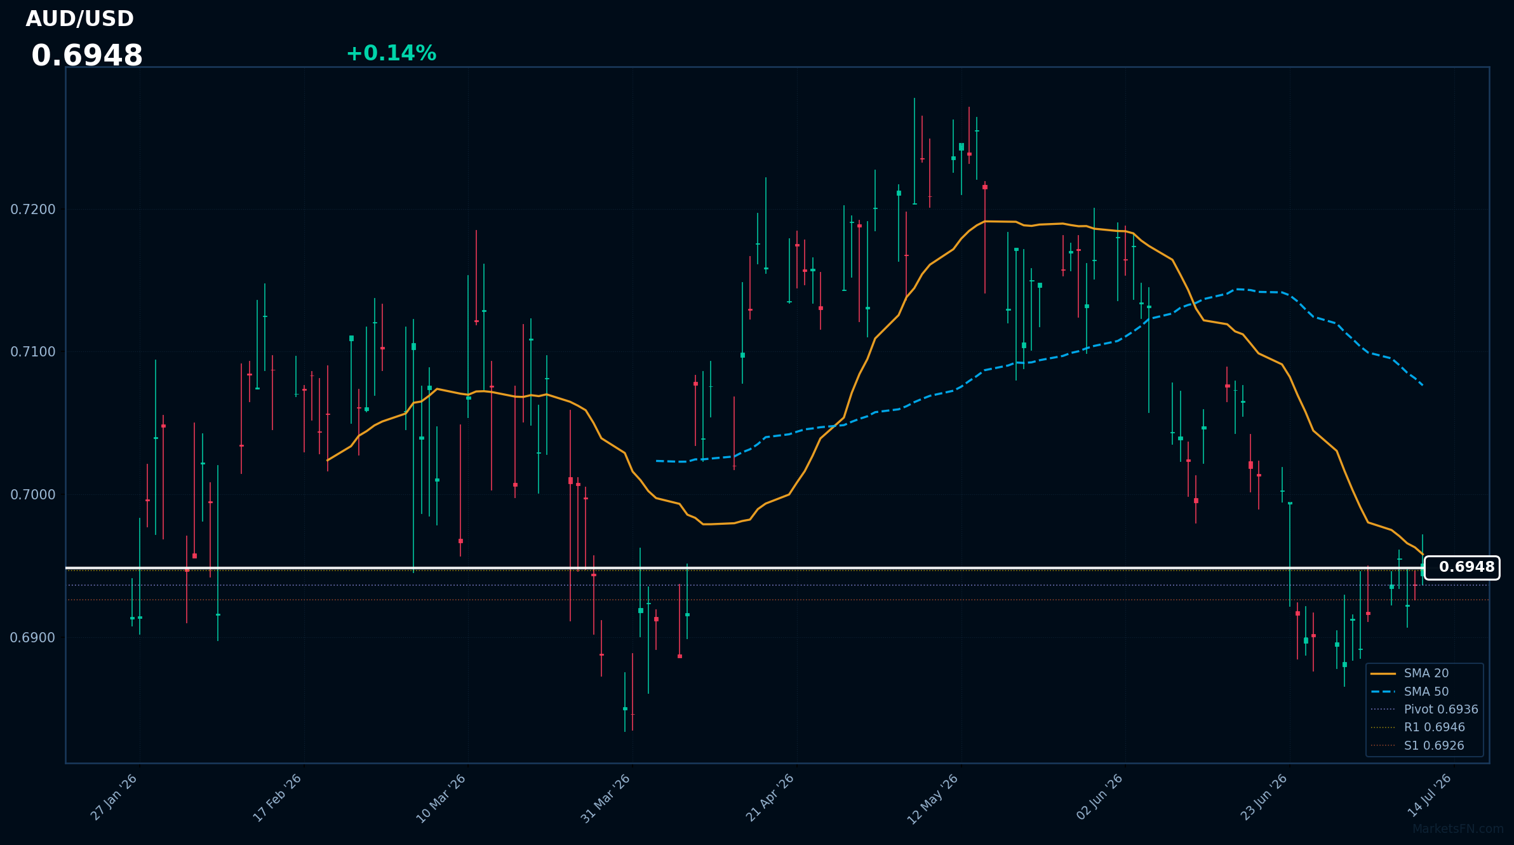Click the 0.7100 y-axis label

tap(33, 352)
